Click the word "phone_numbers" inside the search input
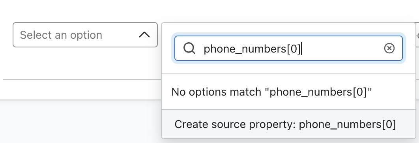 tap(245, 49)
